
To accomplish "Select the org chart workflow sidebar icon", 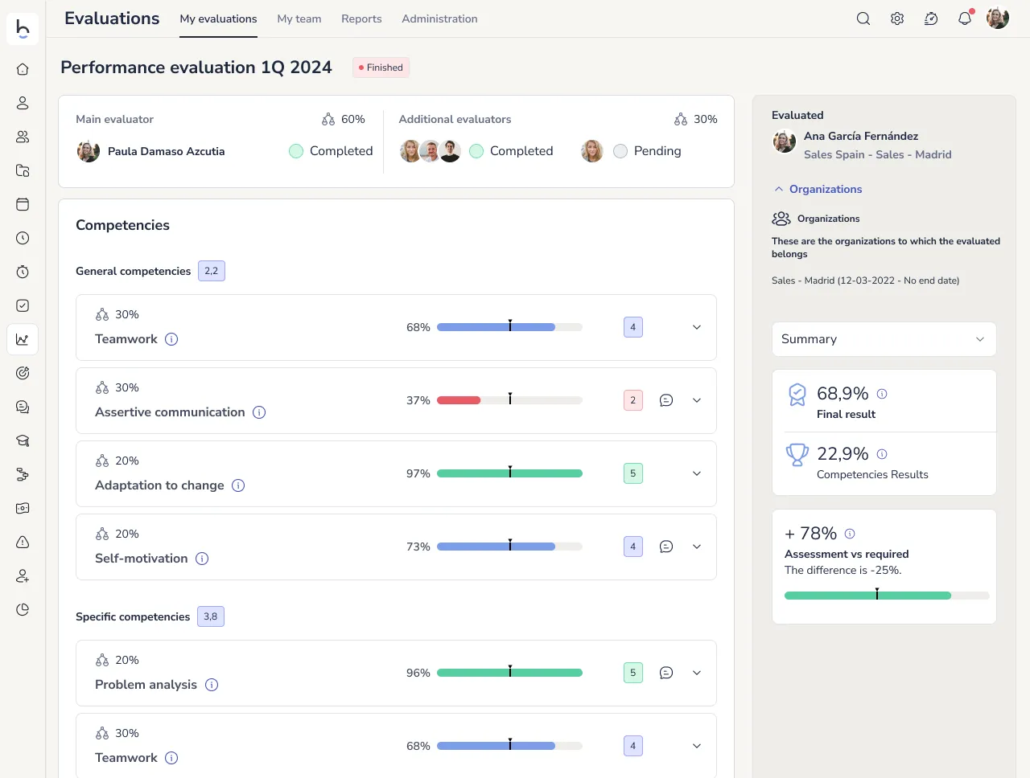I will click(x=23, y=474).
